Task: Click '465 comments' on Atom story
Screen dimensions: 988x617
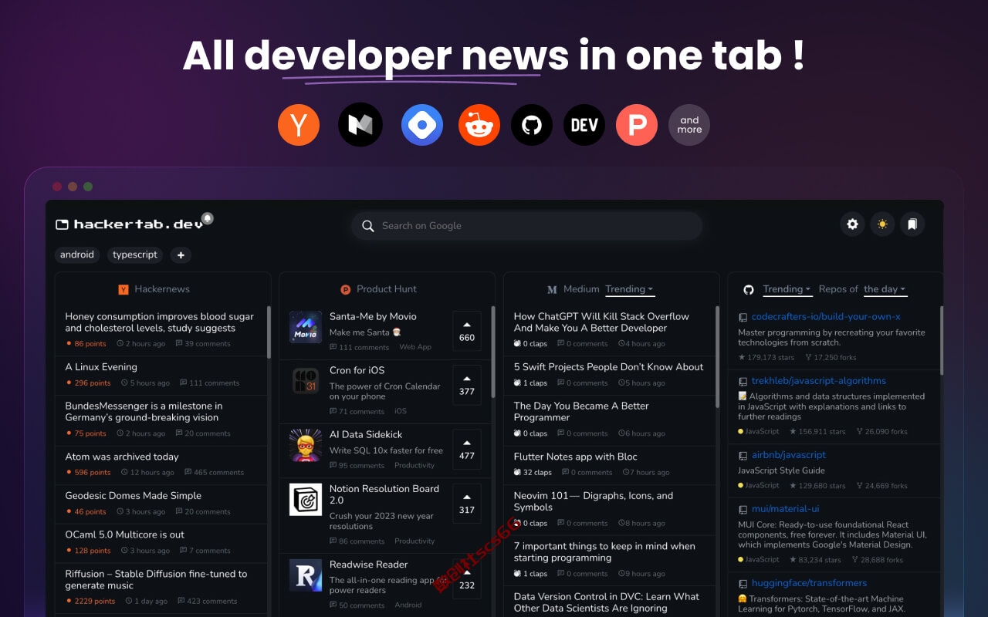Action: 213,473
